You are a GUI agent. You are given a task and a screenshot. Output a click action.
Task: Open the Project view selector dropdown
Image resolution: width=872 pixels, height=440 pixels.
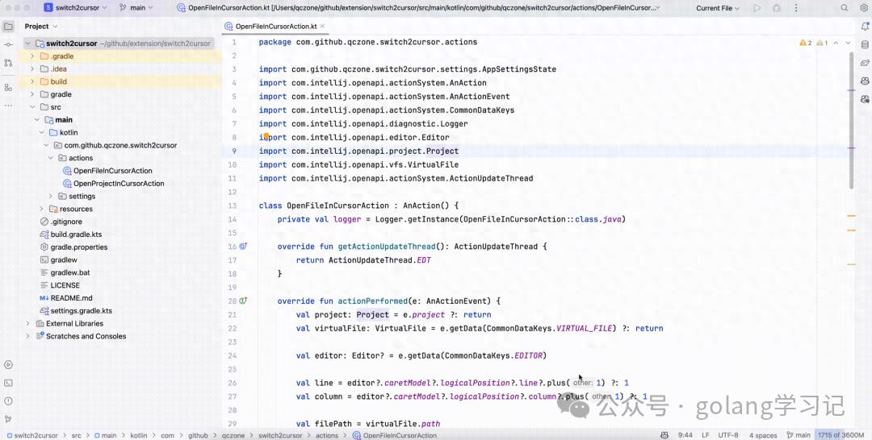(x=40, y=26)
